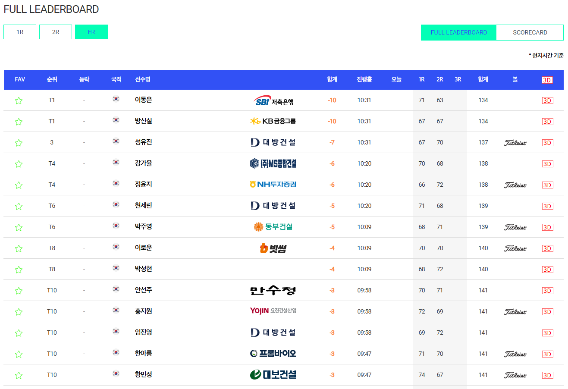Launch 3D view for 강가율
568x389 pixels.
click(547, 164)
